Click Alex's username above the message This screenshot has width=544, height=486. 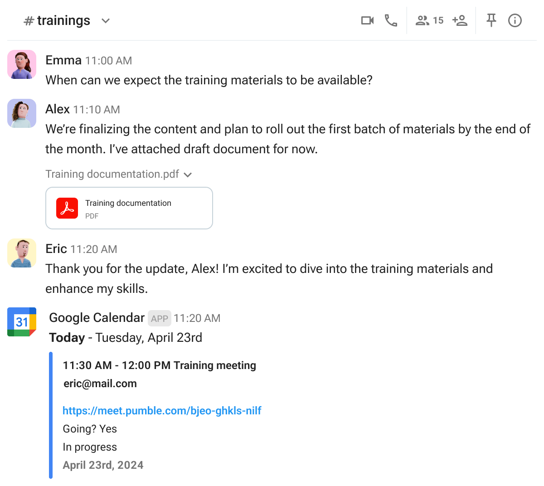pos(58,109)
